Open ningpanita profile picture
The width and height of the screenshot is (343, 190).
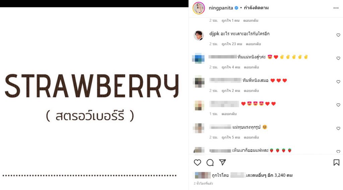click(199, 8)
